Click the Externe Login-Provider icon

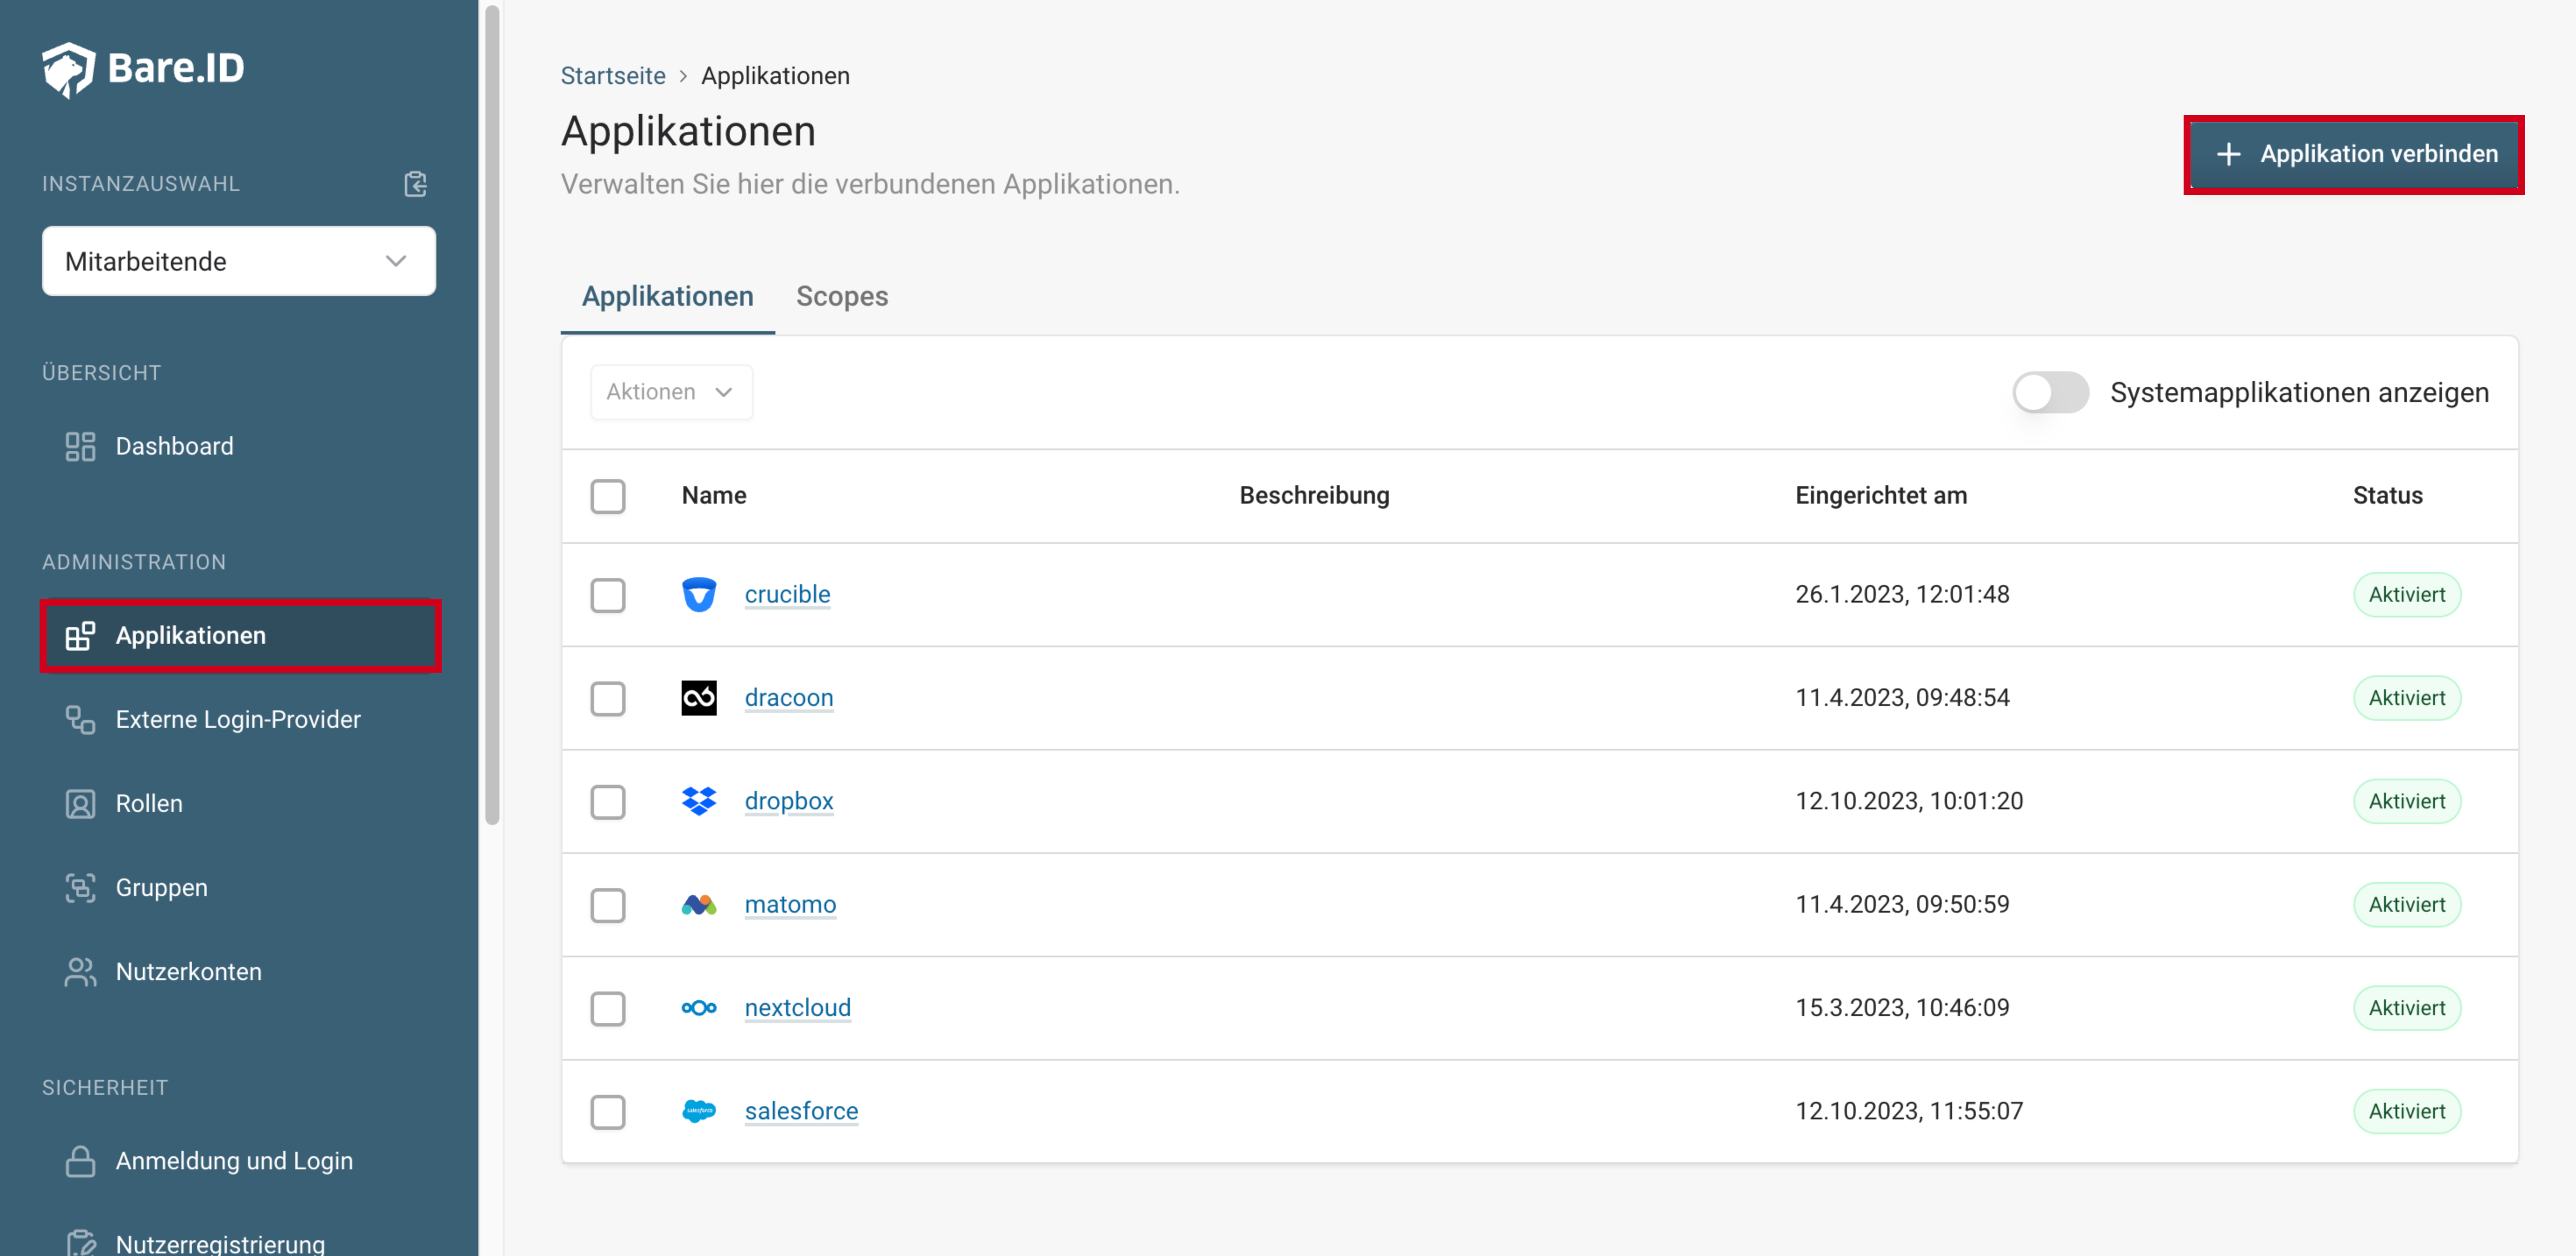[x=80, y=720]
